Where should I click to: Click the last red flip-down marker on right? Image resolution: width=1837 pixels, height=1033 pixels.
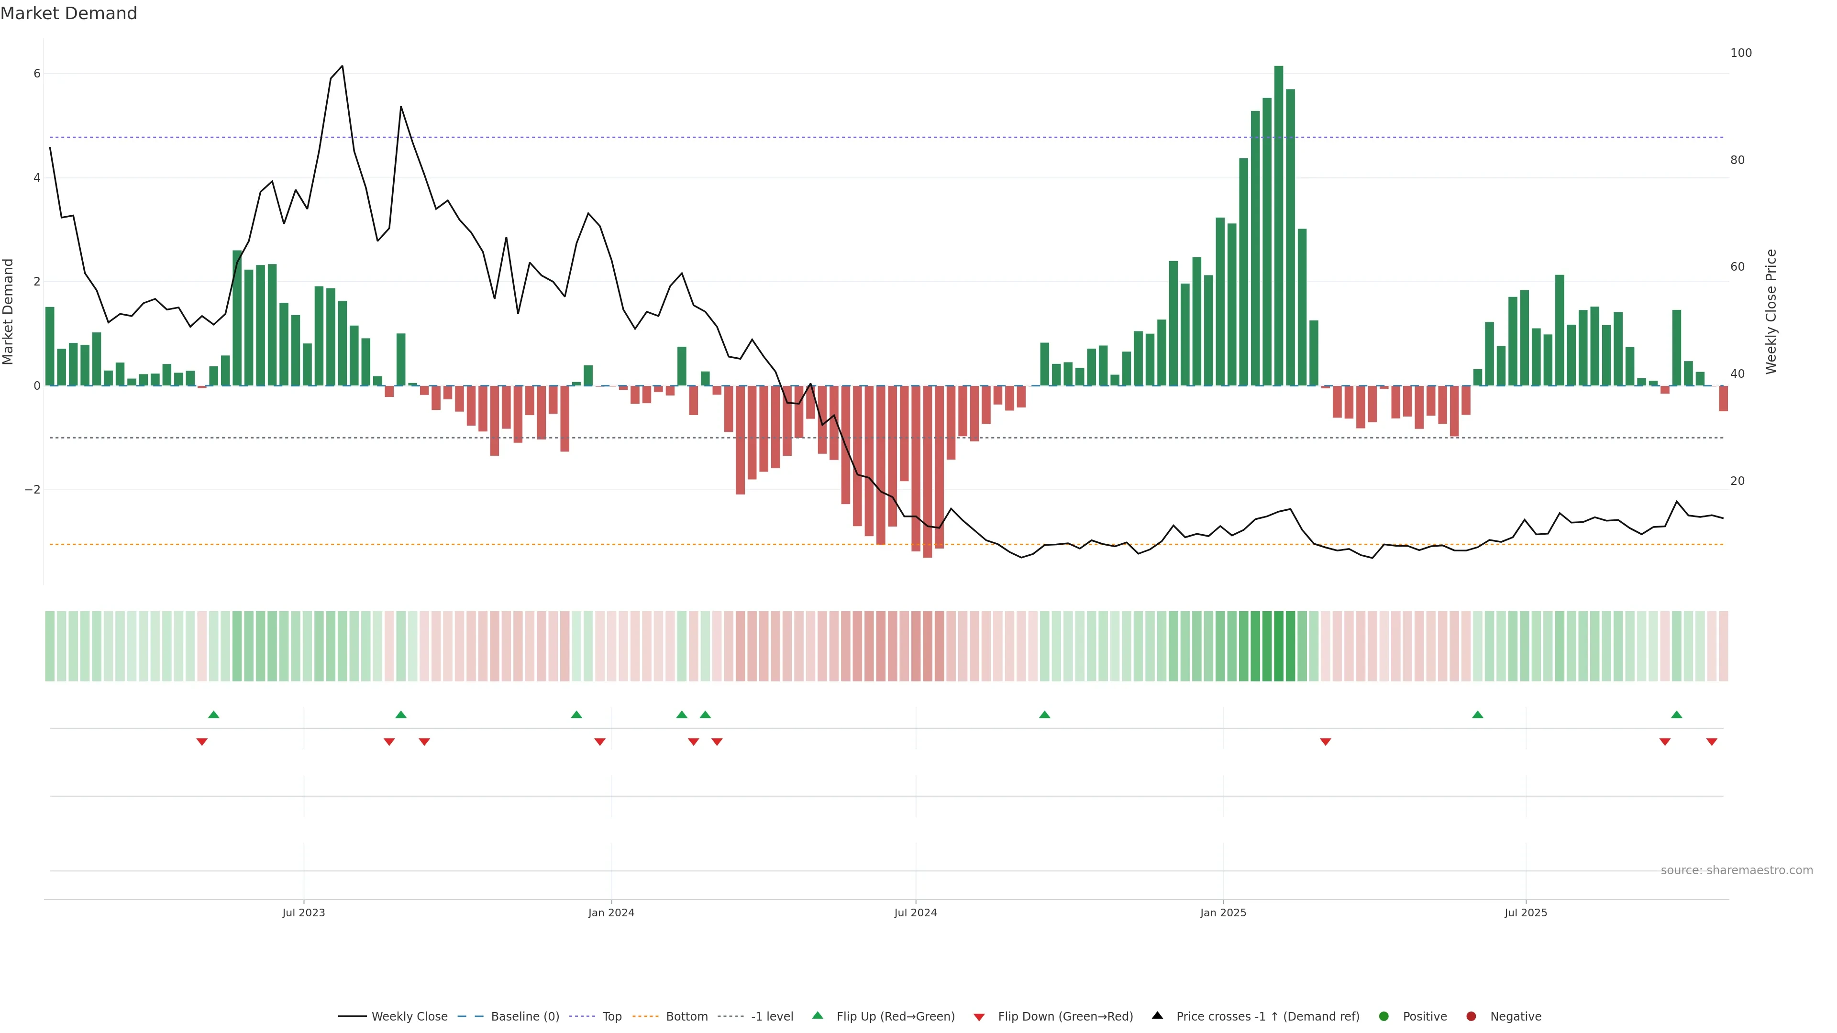coord(1712,742)
